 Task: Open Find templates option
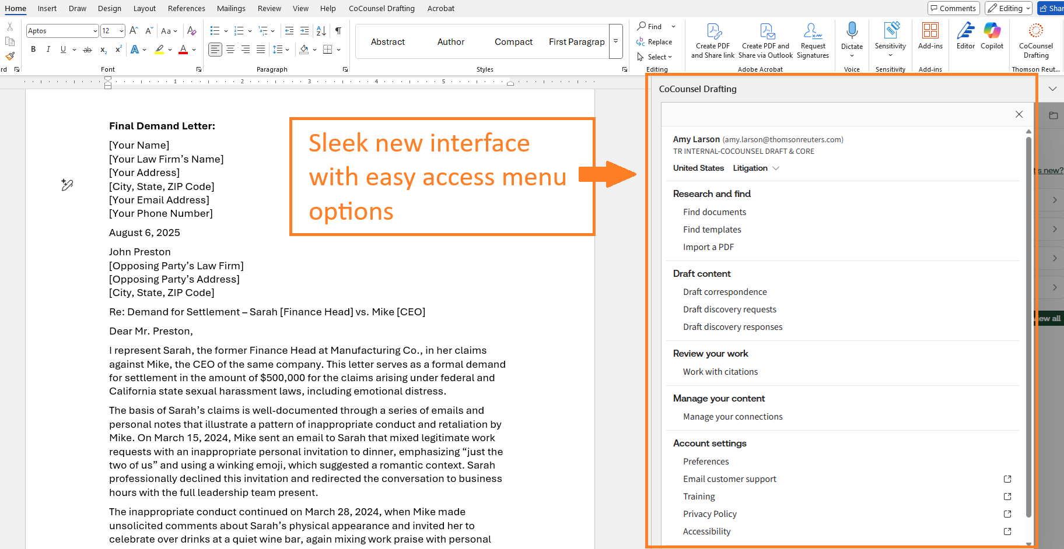(x=712, y=230)
